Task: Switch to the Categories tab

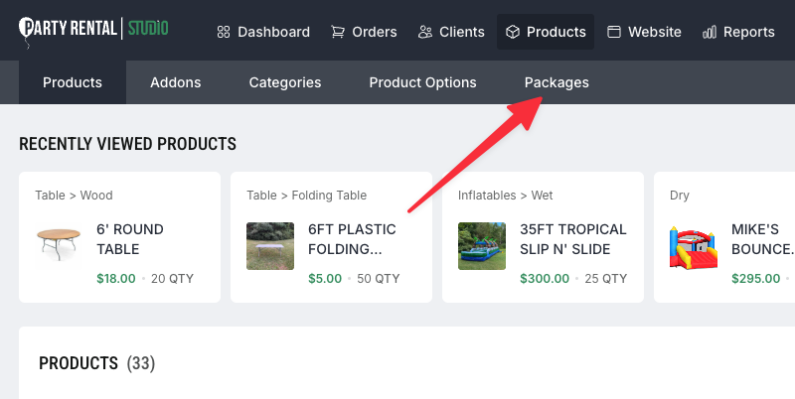Action: point(284,82)
